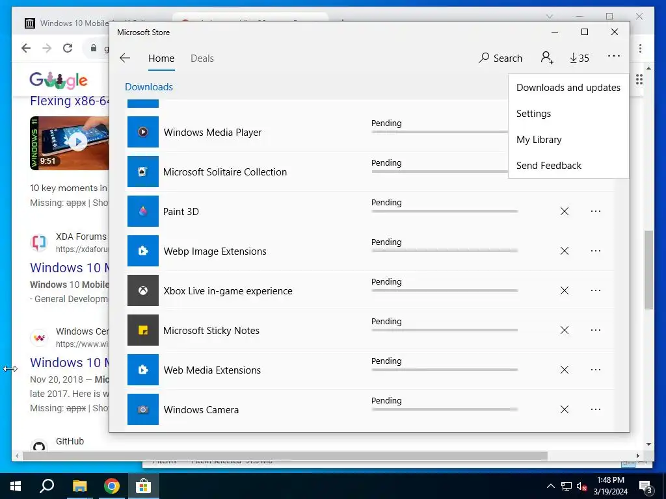This screenshot has width=666, height=499.
Task: Open more options for Paint 3D
Action: click(596, 211)
